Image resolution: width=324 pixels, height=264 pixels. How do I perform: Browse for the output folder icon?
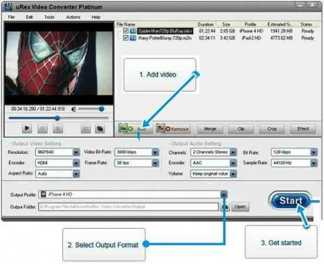point(225,206)
